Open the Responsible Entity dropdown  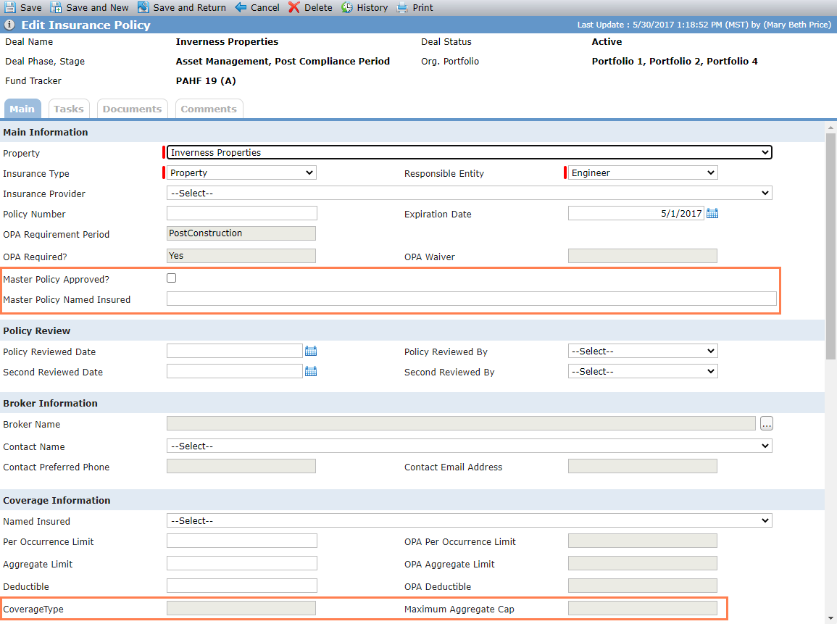point(643,173)
